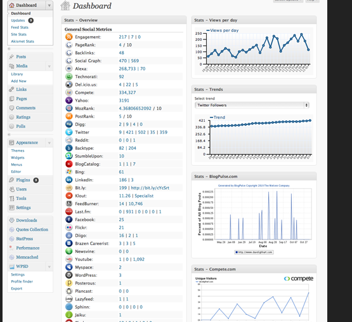352x322 pixels.
Task: Click the WordPress stats icon
Action: click(x=69, y=275)
